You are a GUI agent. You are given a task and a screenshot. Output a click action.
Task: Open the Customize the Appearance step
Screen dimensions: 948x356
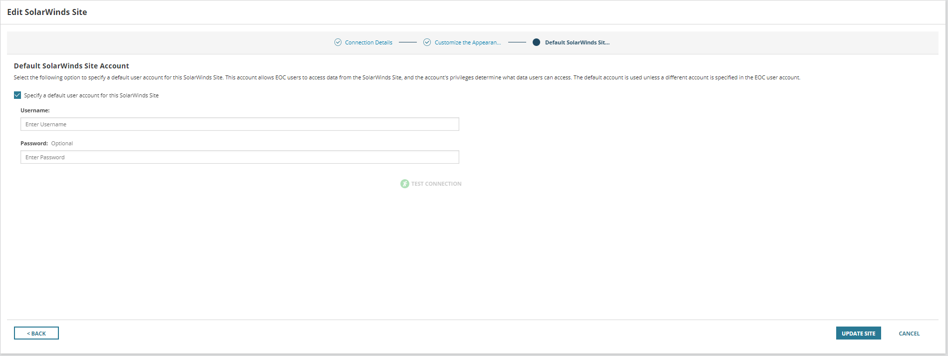[x=468, y=42]
